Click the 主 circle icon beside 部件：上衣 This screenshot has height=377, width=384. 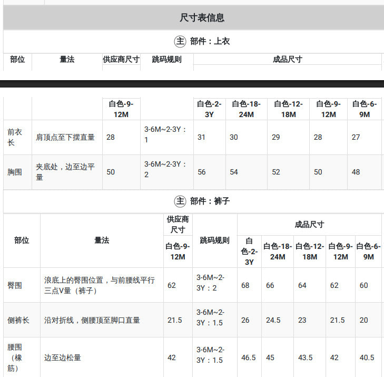coord(180,42)
